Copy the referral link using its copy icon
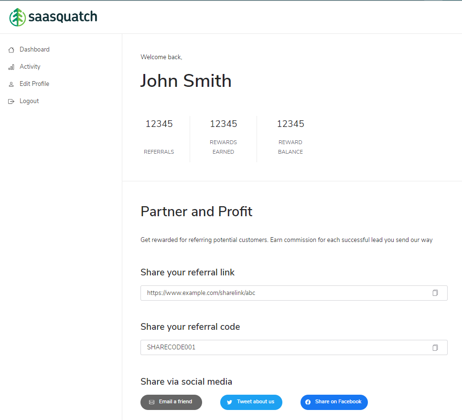The width and height of the screenshot is (462, 420). [x=435, y=293]
